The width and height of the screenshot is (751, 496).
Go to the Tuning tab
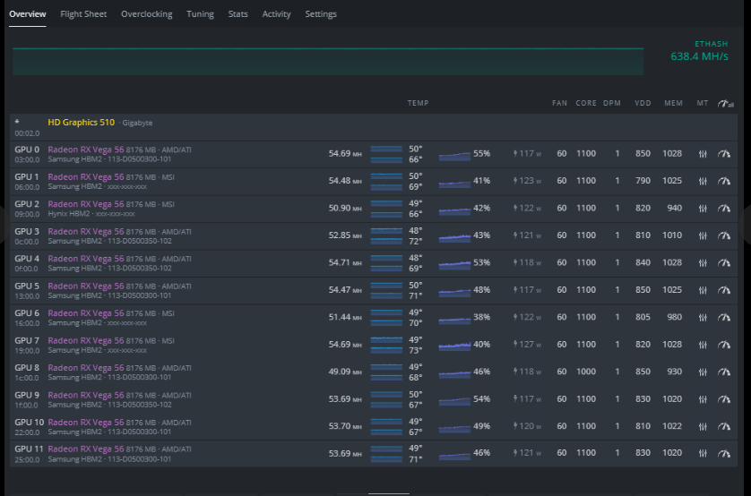(200, 14)
